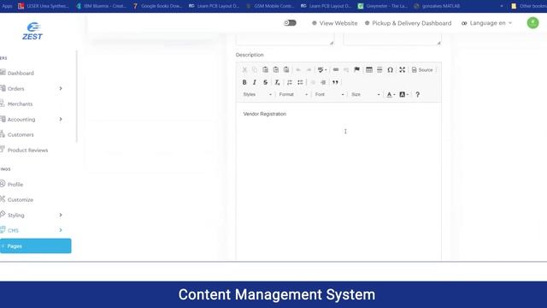Insert a bulleted list

[300, 82]
